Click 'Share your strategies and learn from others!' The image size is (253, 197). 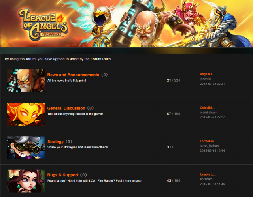click(77, 147)
